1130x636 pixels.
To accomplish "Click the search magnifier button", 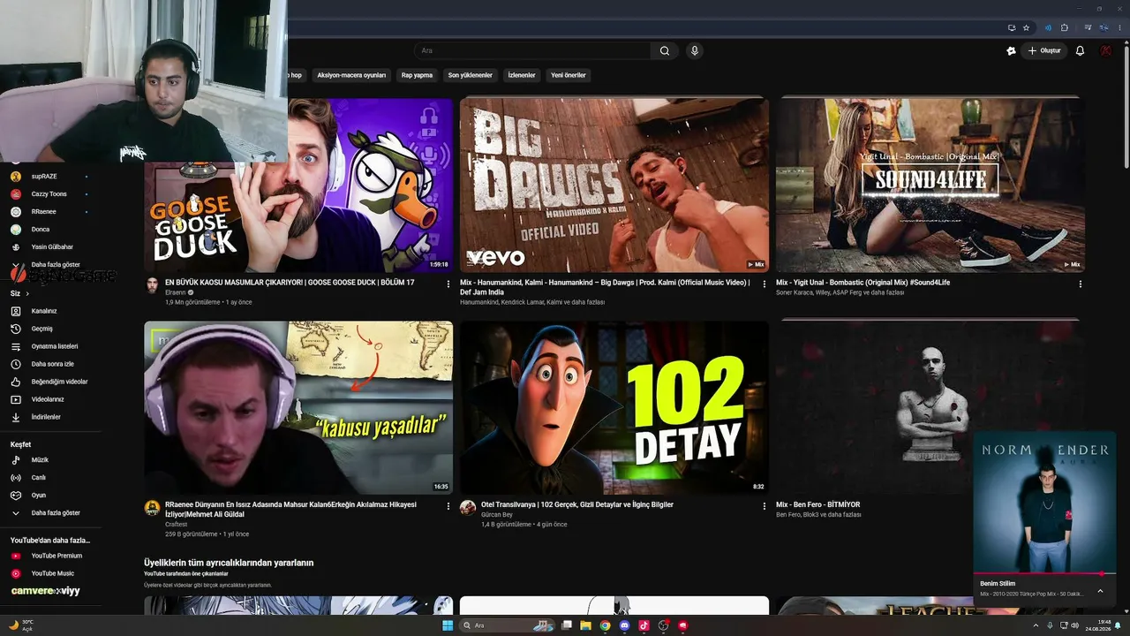I will coord(665,51).
